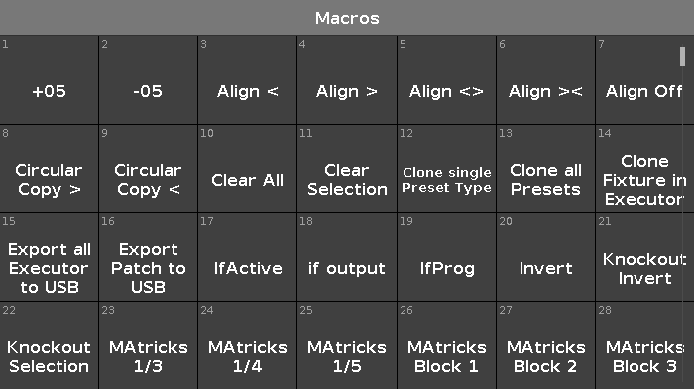Click the Align >< macro cell
This screenshot has height=389, width=694.
point(545,79)
